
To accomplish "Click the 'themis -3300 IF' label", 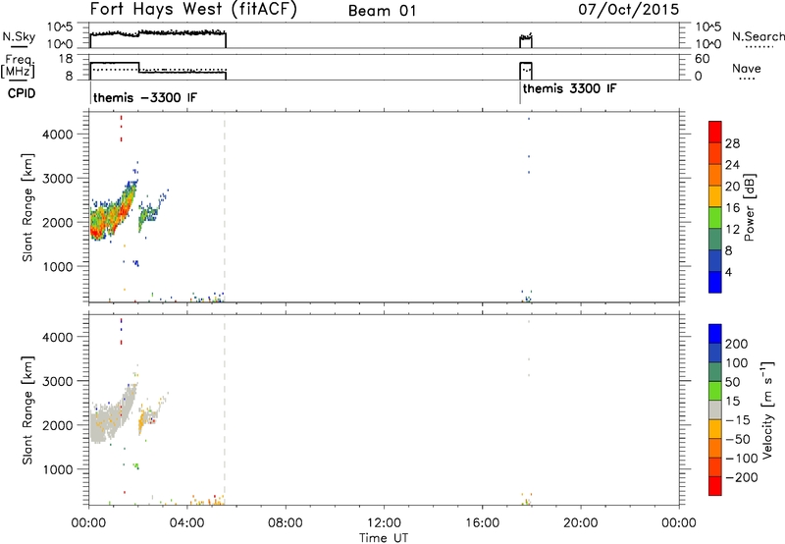I will [145, 97].
